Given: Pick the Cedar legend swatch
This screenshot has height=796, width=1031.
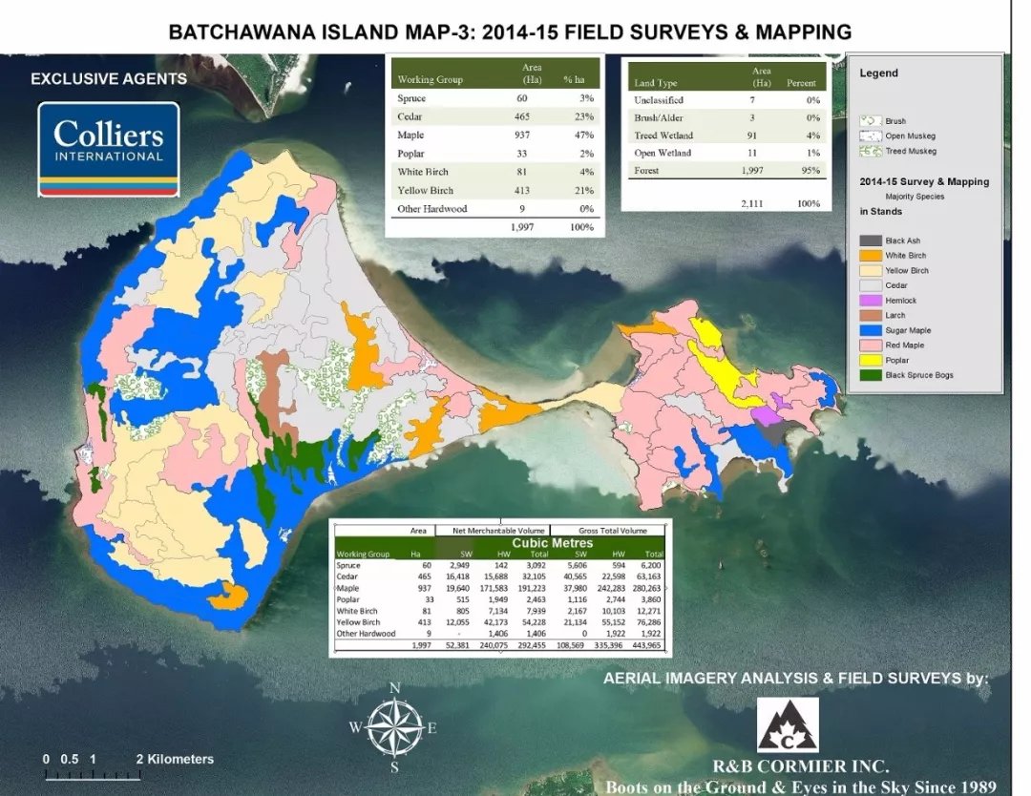Looking at the screenshot, I should pyautogui.click(x=871, y=286).
